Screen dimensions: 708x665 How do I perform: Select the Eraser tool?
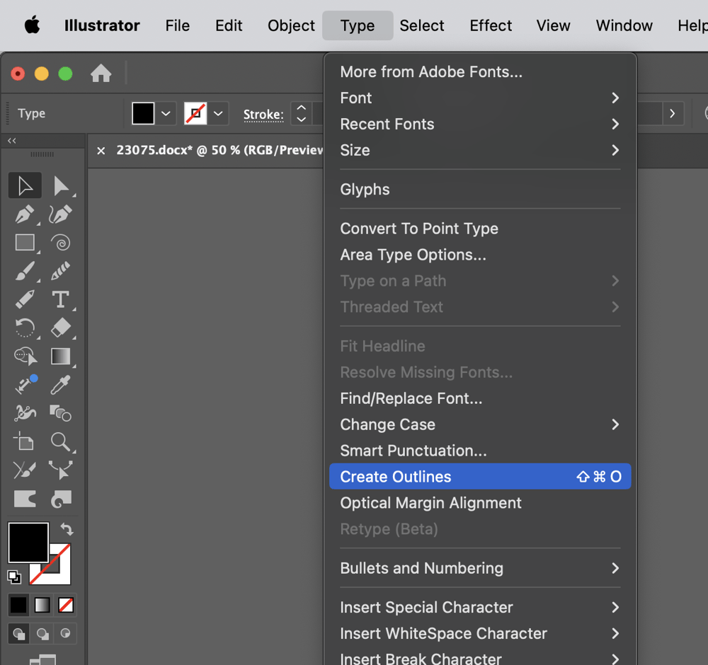pyautogui.click(x=60, y=328)
